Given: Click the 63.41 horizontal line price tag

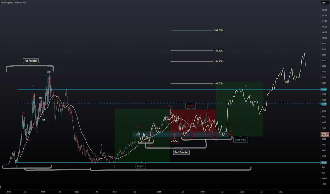Looking at the screenshot, I should [324, 89].
